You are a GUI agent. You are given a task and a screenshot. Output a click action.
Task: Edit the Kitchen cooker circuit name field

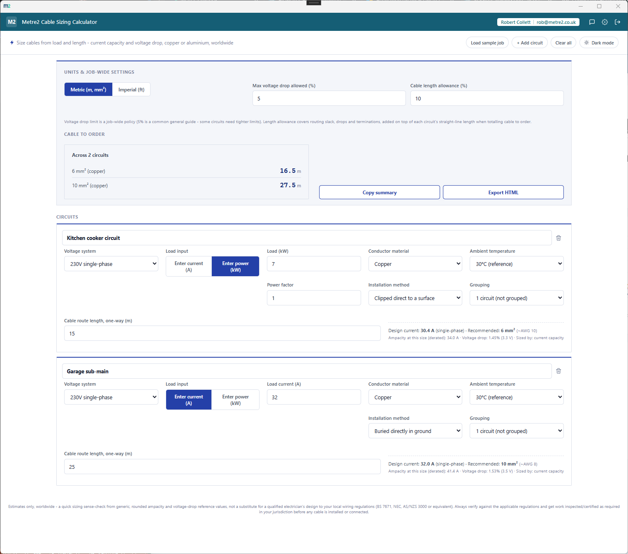(307, 238)
